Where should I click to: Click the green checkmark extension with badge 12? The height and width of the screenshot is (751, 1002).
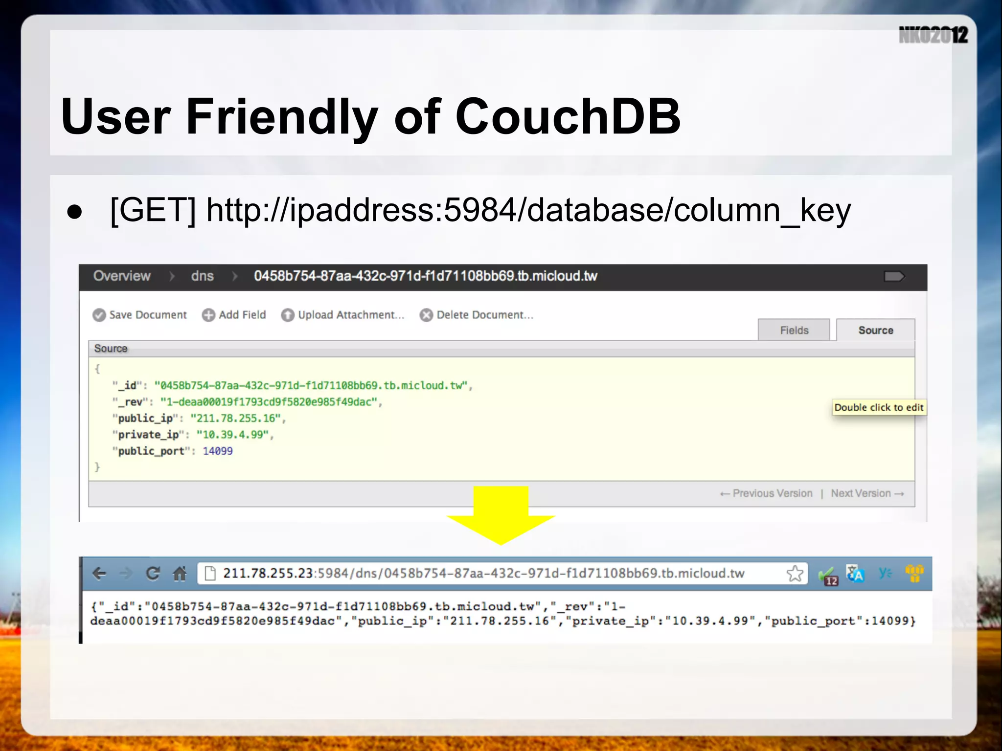coord(828,576)
